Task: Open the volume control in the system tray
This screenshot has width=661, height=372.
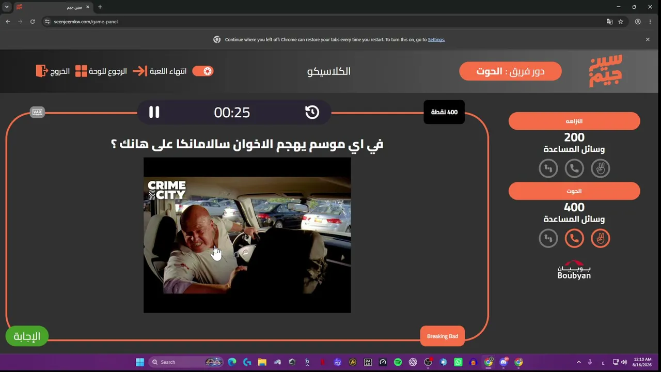Action: [x=624, y=362]
